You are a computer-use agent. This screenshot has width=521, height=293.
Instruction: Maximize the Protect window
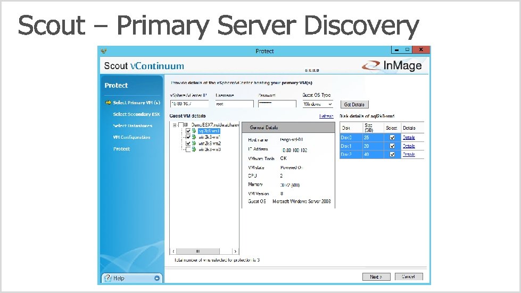coord(407,50)
